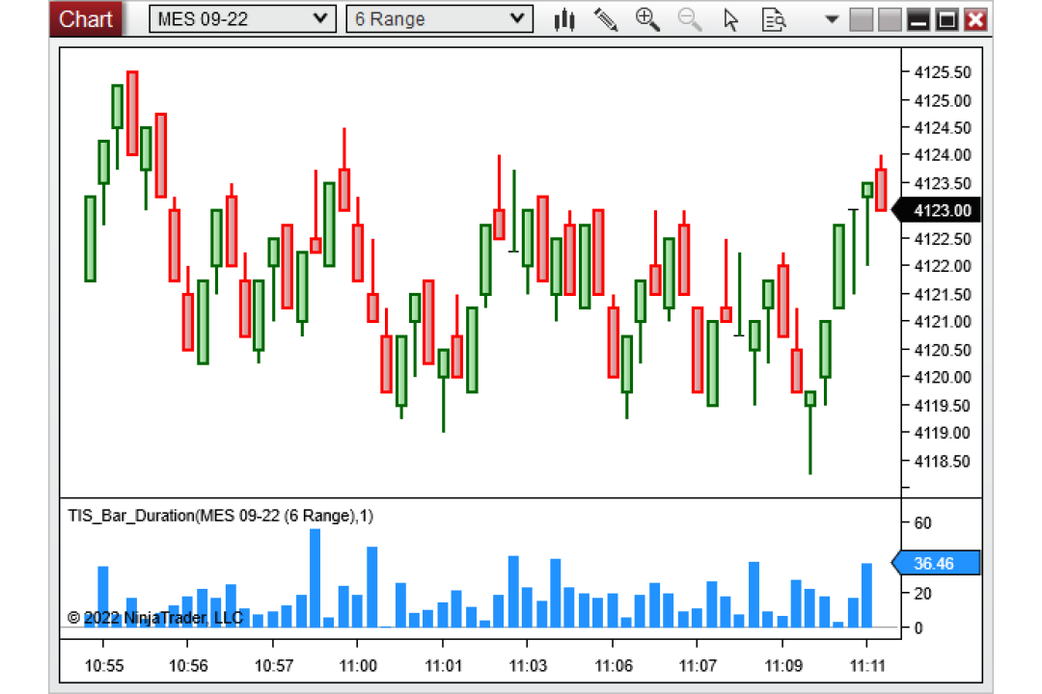Expand the toolbar overflow arrow

click(x=832, y=19)
